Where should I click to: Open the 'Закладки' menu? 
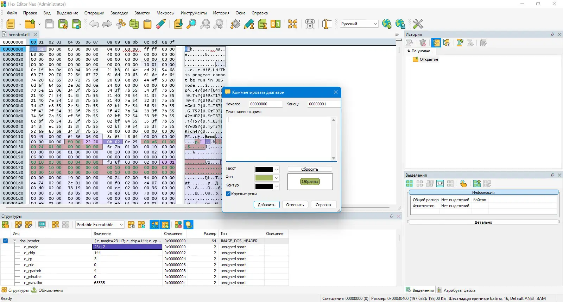click(x=119, y=13)
